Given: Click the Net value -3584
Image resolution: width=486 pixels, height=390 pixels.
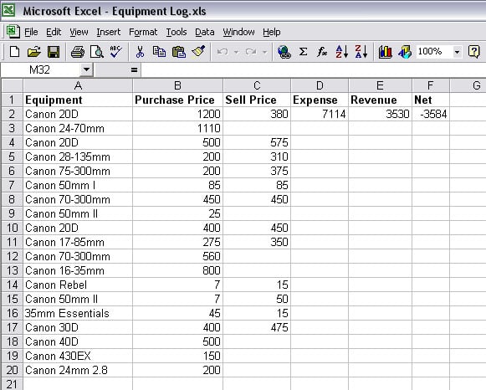Looking at the screenshot, I should coord(431,114).
